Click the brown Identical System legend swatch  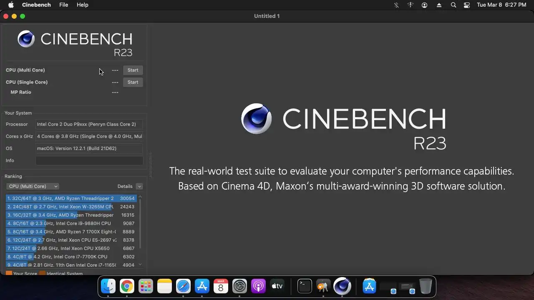(42, 273)
